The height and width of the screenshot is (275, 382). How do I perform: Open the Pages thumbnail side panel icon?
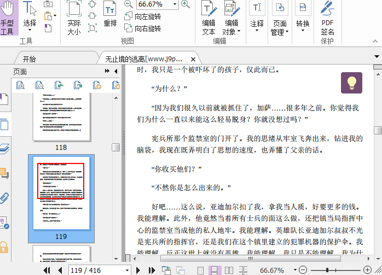click(x=4, y=124)
